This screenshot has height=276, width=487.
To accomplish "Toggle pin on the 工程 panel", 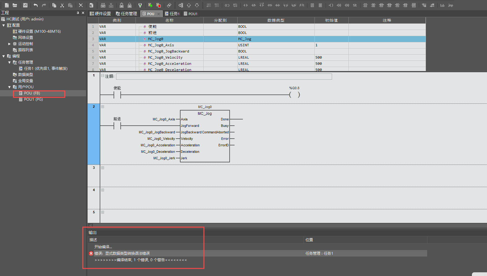I will pos(78,13).
